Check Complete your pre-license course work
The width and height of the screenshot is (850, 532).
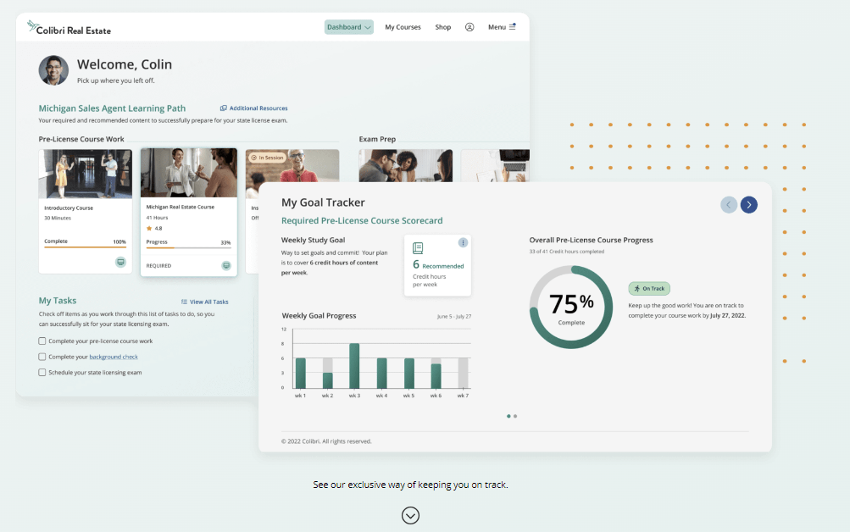pyautogui.click(x=42, y=341)
